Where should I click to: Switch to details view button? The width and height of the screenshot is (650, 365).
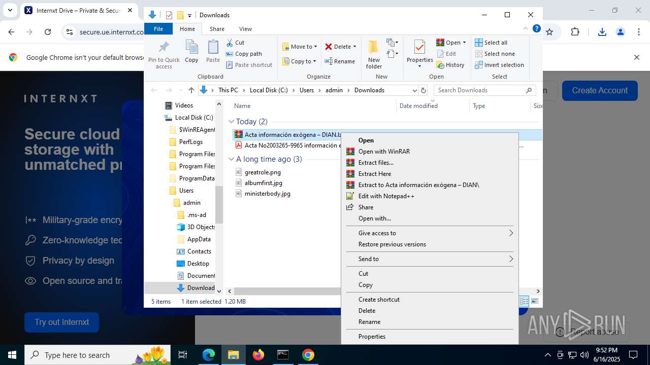click(524, 301)
